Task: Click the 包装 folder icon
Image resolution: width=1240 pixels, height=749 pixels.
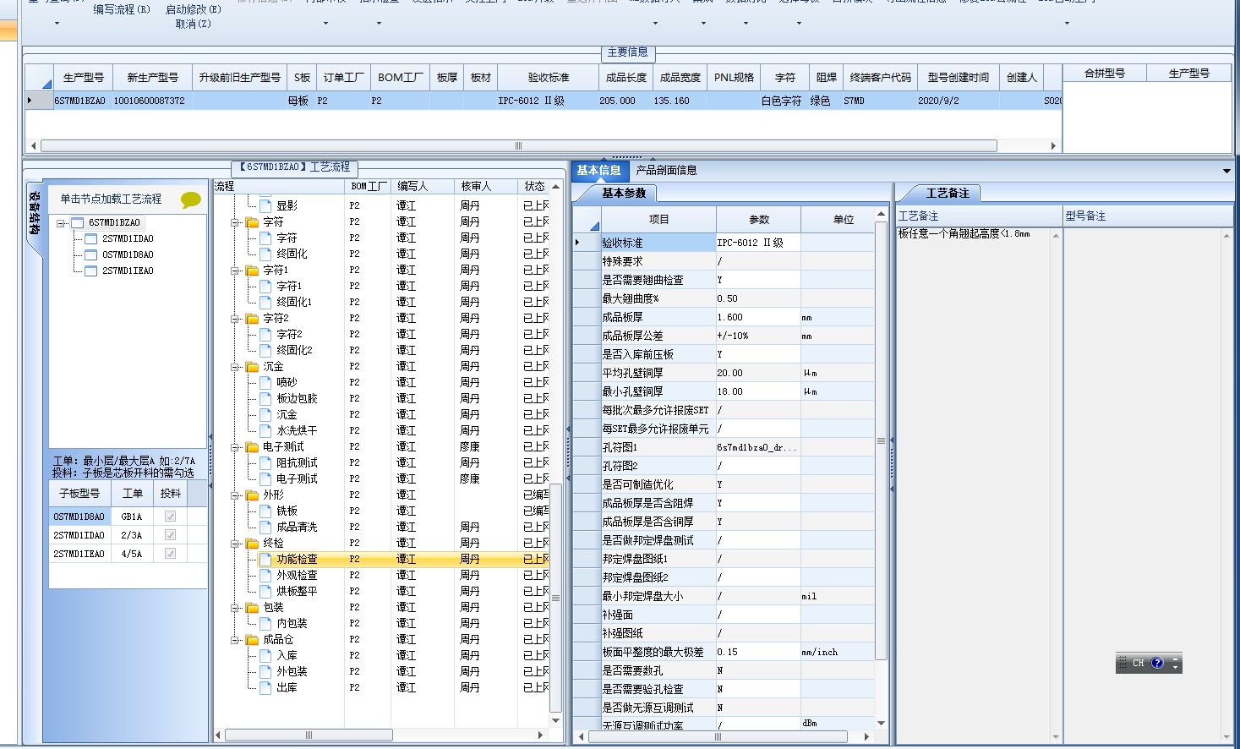Action: click(252, 608)
